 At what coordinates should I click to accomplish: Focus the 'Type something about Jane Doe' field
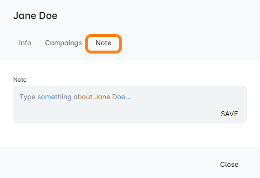click(130, 105)
